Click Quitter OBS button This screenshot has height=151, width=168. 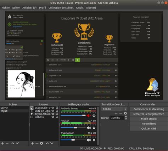[149, 128]
